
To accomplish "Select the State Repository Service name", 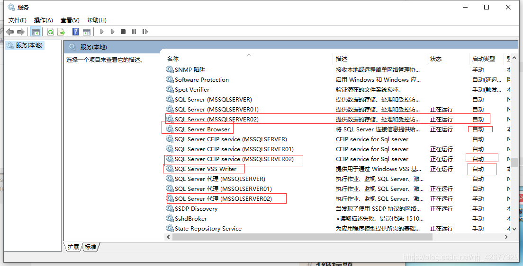I will click(x=208, y=228).
